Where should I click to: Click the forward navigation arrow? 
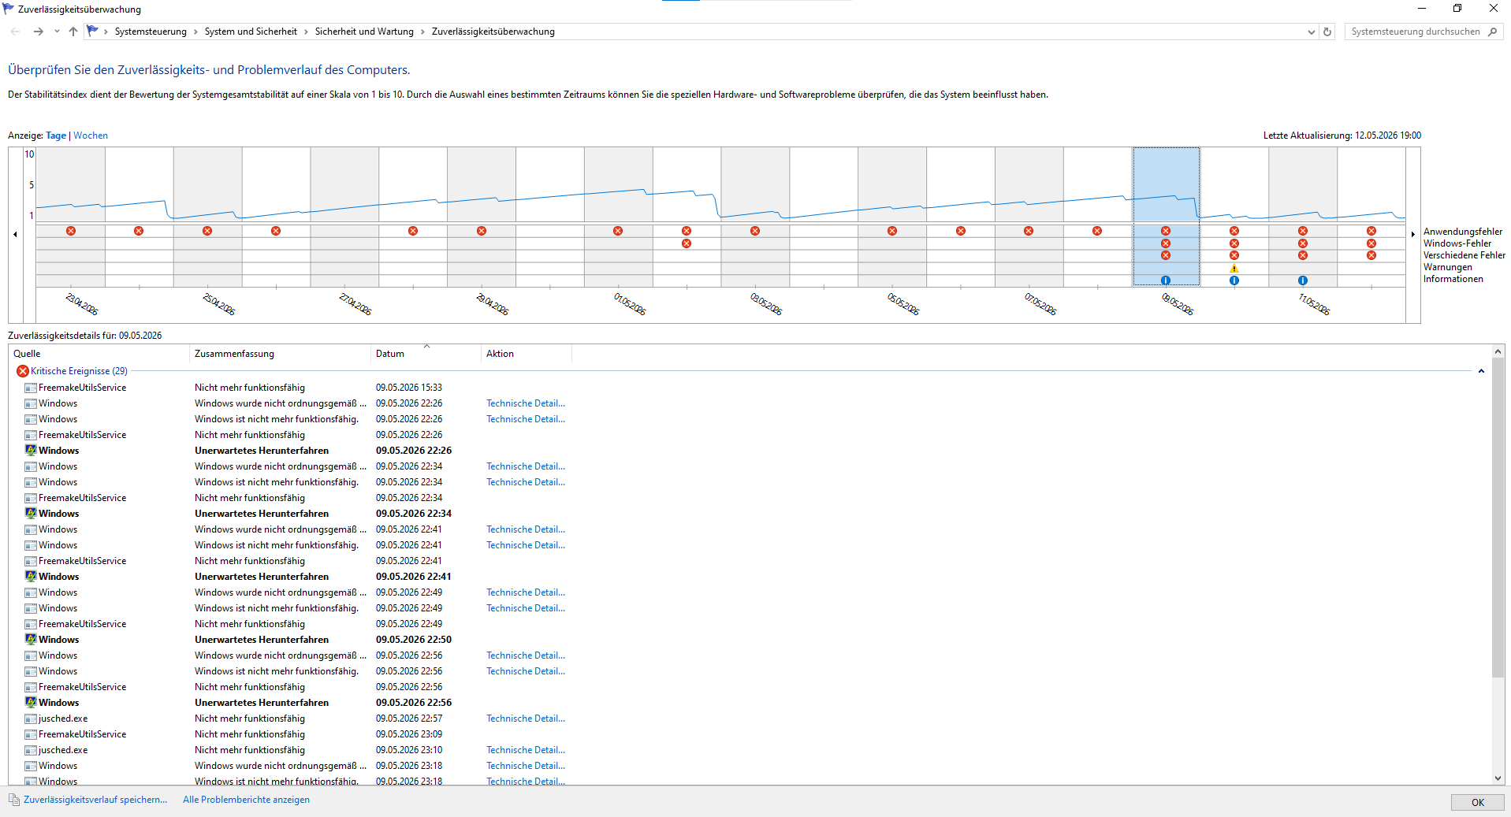coord(38,32)
